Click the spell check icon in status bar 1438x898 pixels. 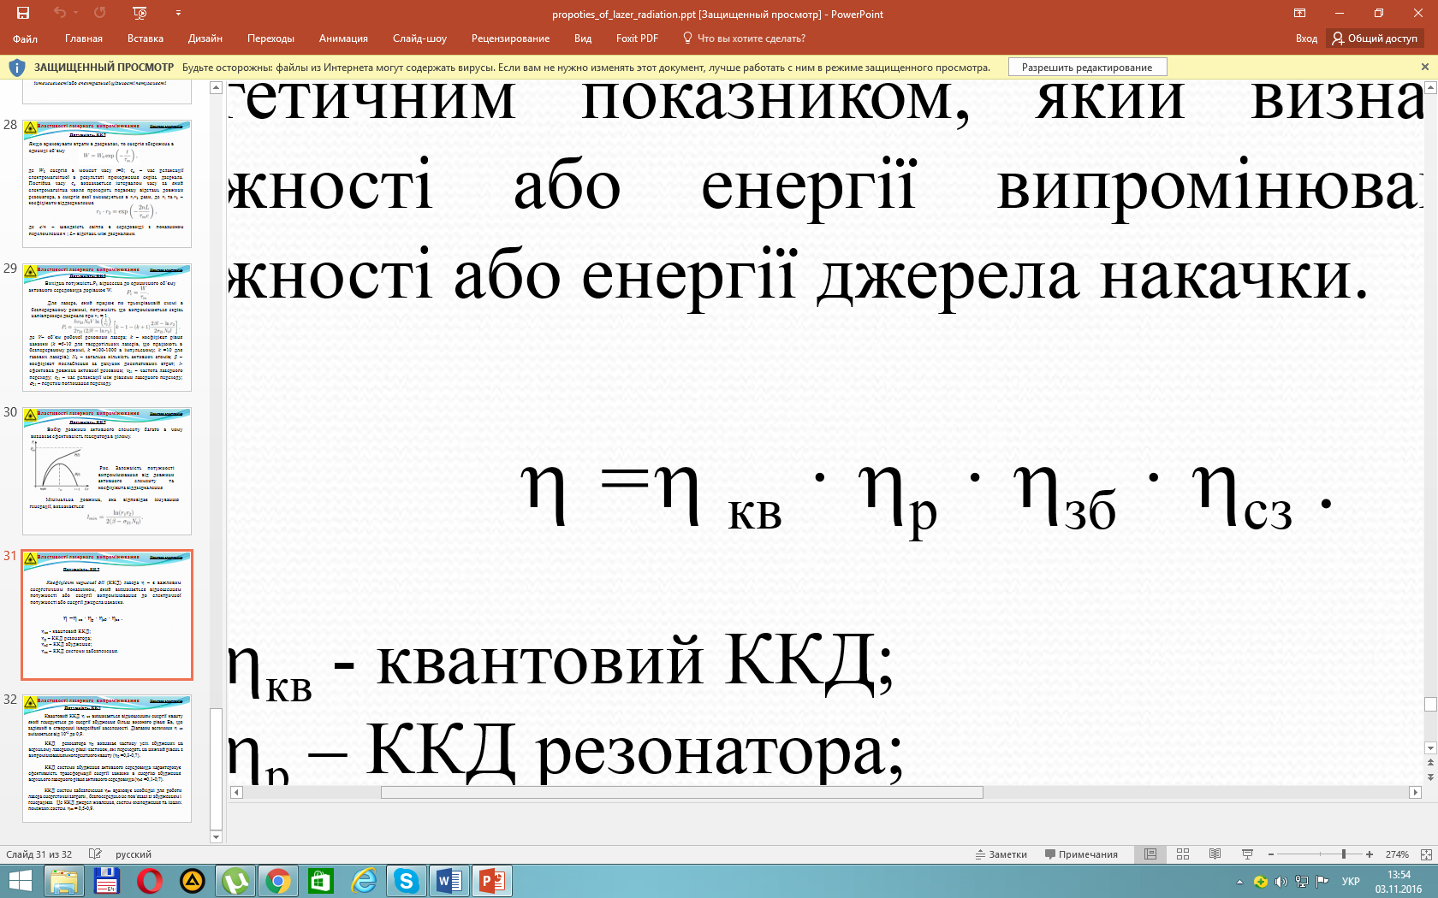pos(95,854)
